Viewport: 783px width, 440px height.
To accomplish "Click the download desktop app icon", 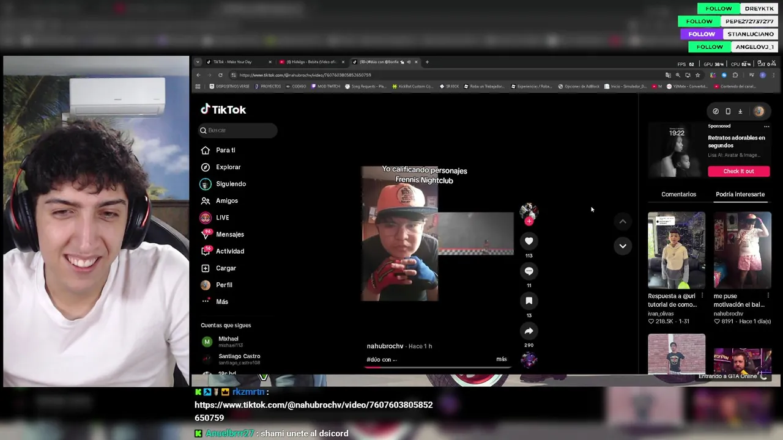I will tap(740, 111).
